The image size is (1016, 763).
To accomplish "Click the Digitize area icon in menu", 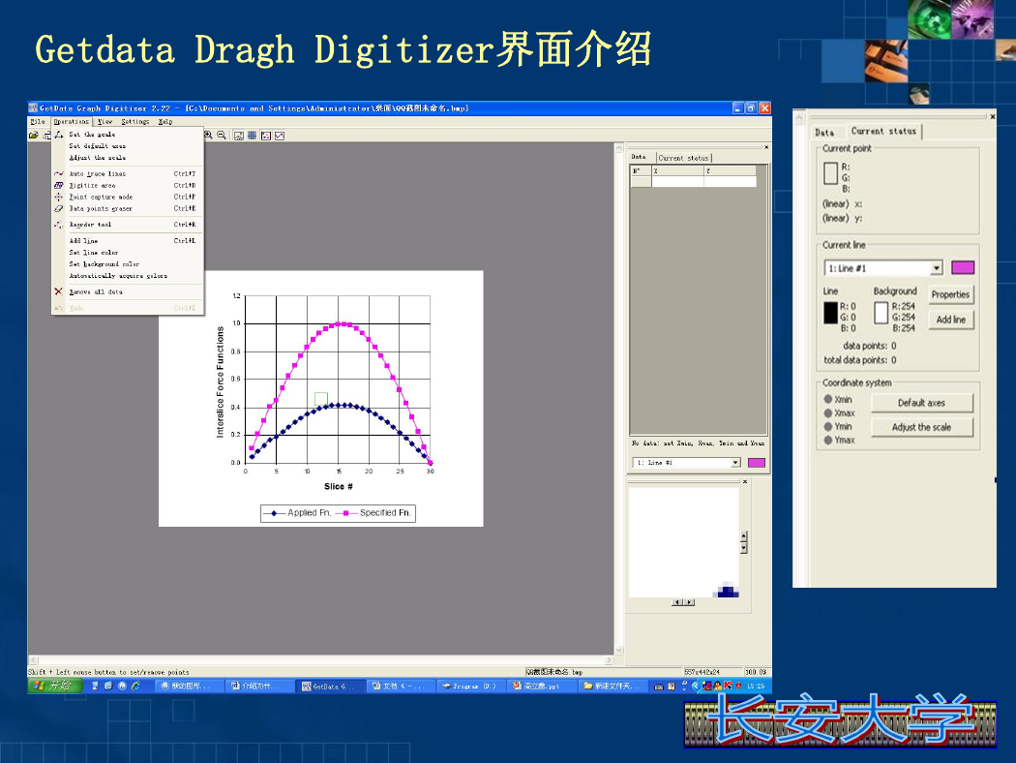I will point(59,185).
